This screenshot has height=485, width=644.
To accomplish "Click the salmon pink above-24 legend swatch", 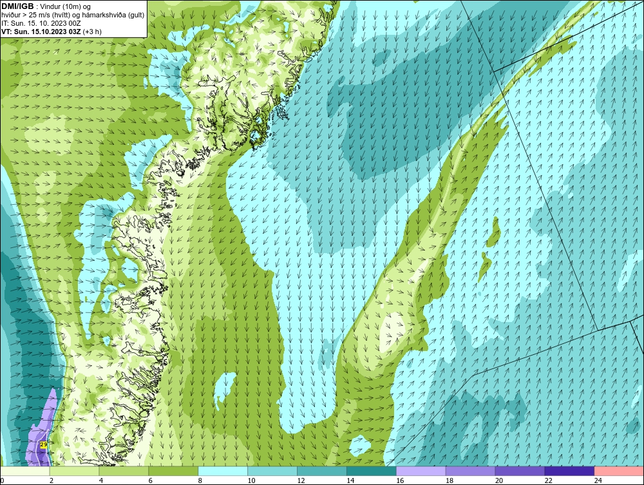I will coord(619,471).
